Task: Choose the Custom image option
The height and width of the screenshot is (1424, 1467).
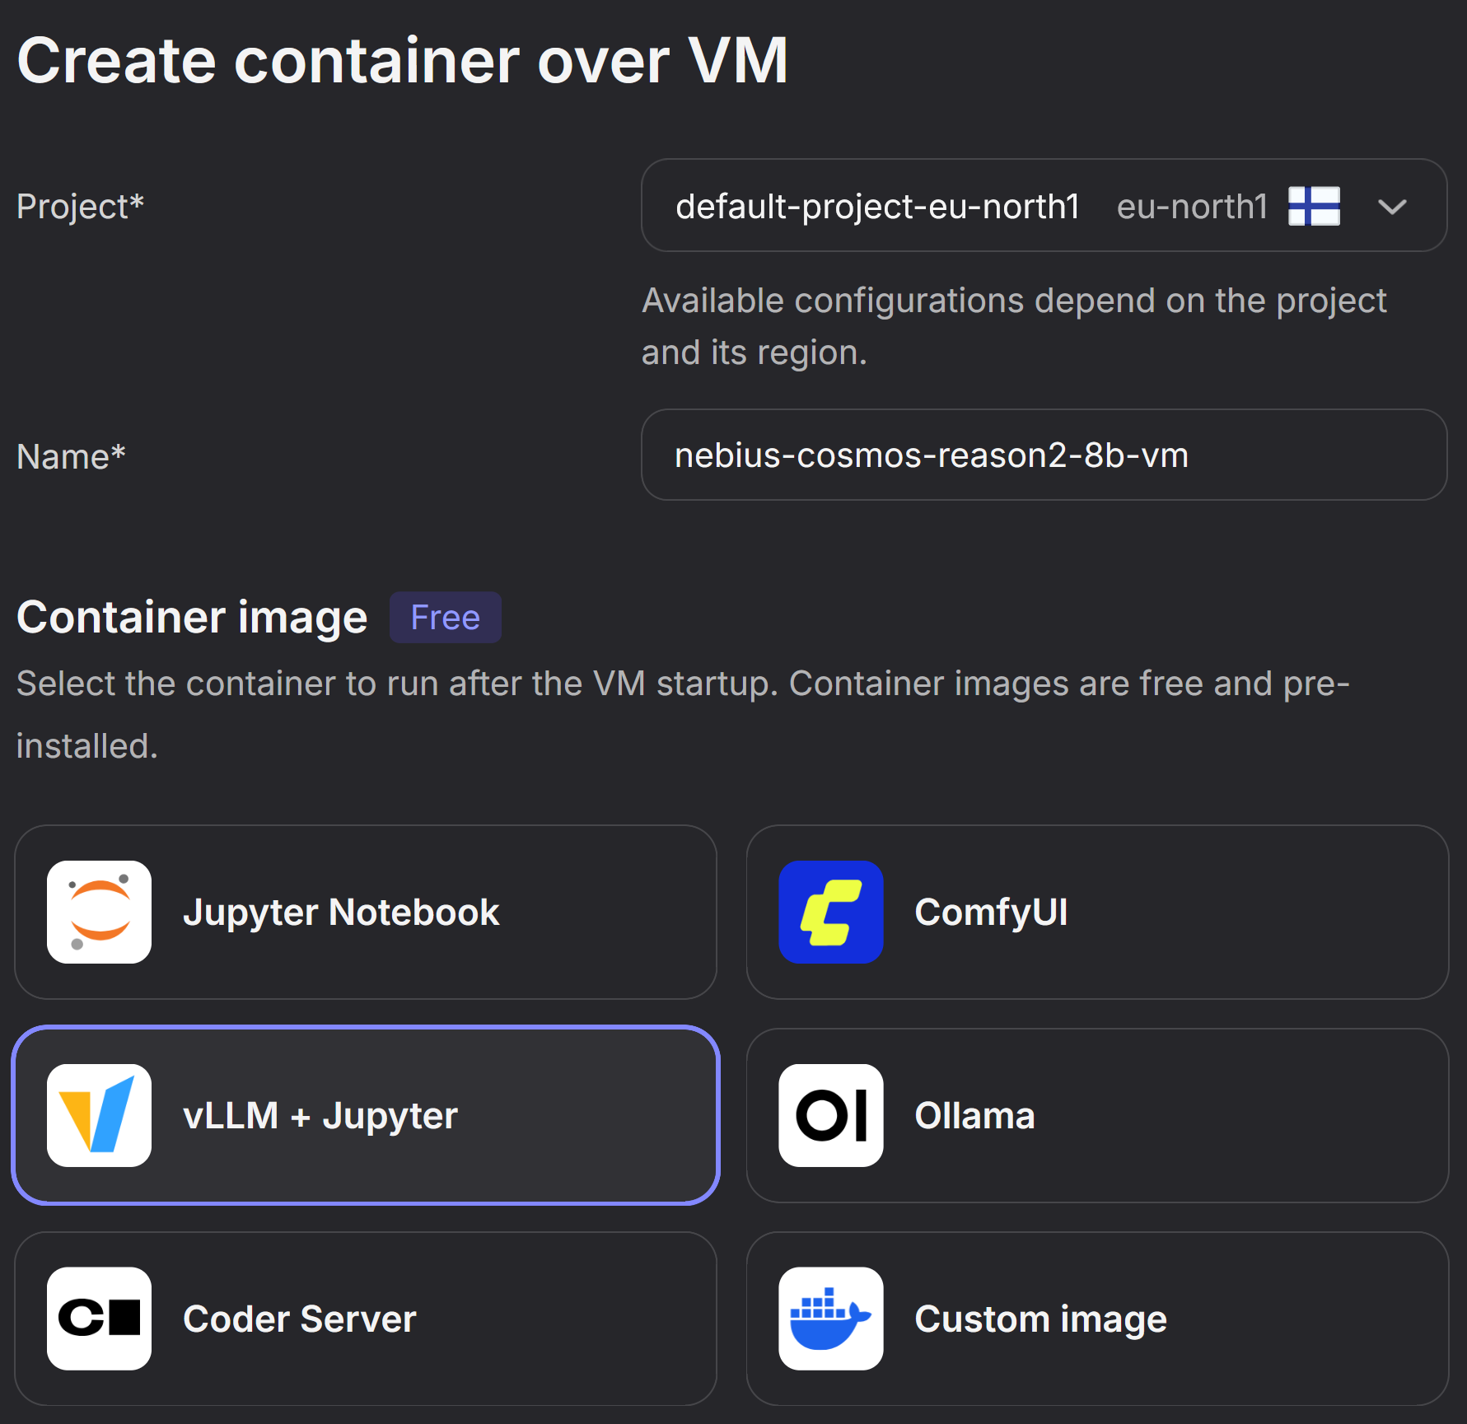Action: 1097,1318
